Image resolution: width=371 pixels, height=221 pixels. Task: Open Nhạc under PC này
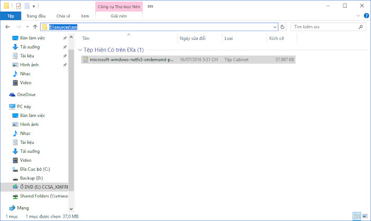(x=25, y=134)
